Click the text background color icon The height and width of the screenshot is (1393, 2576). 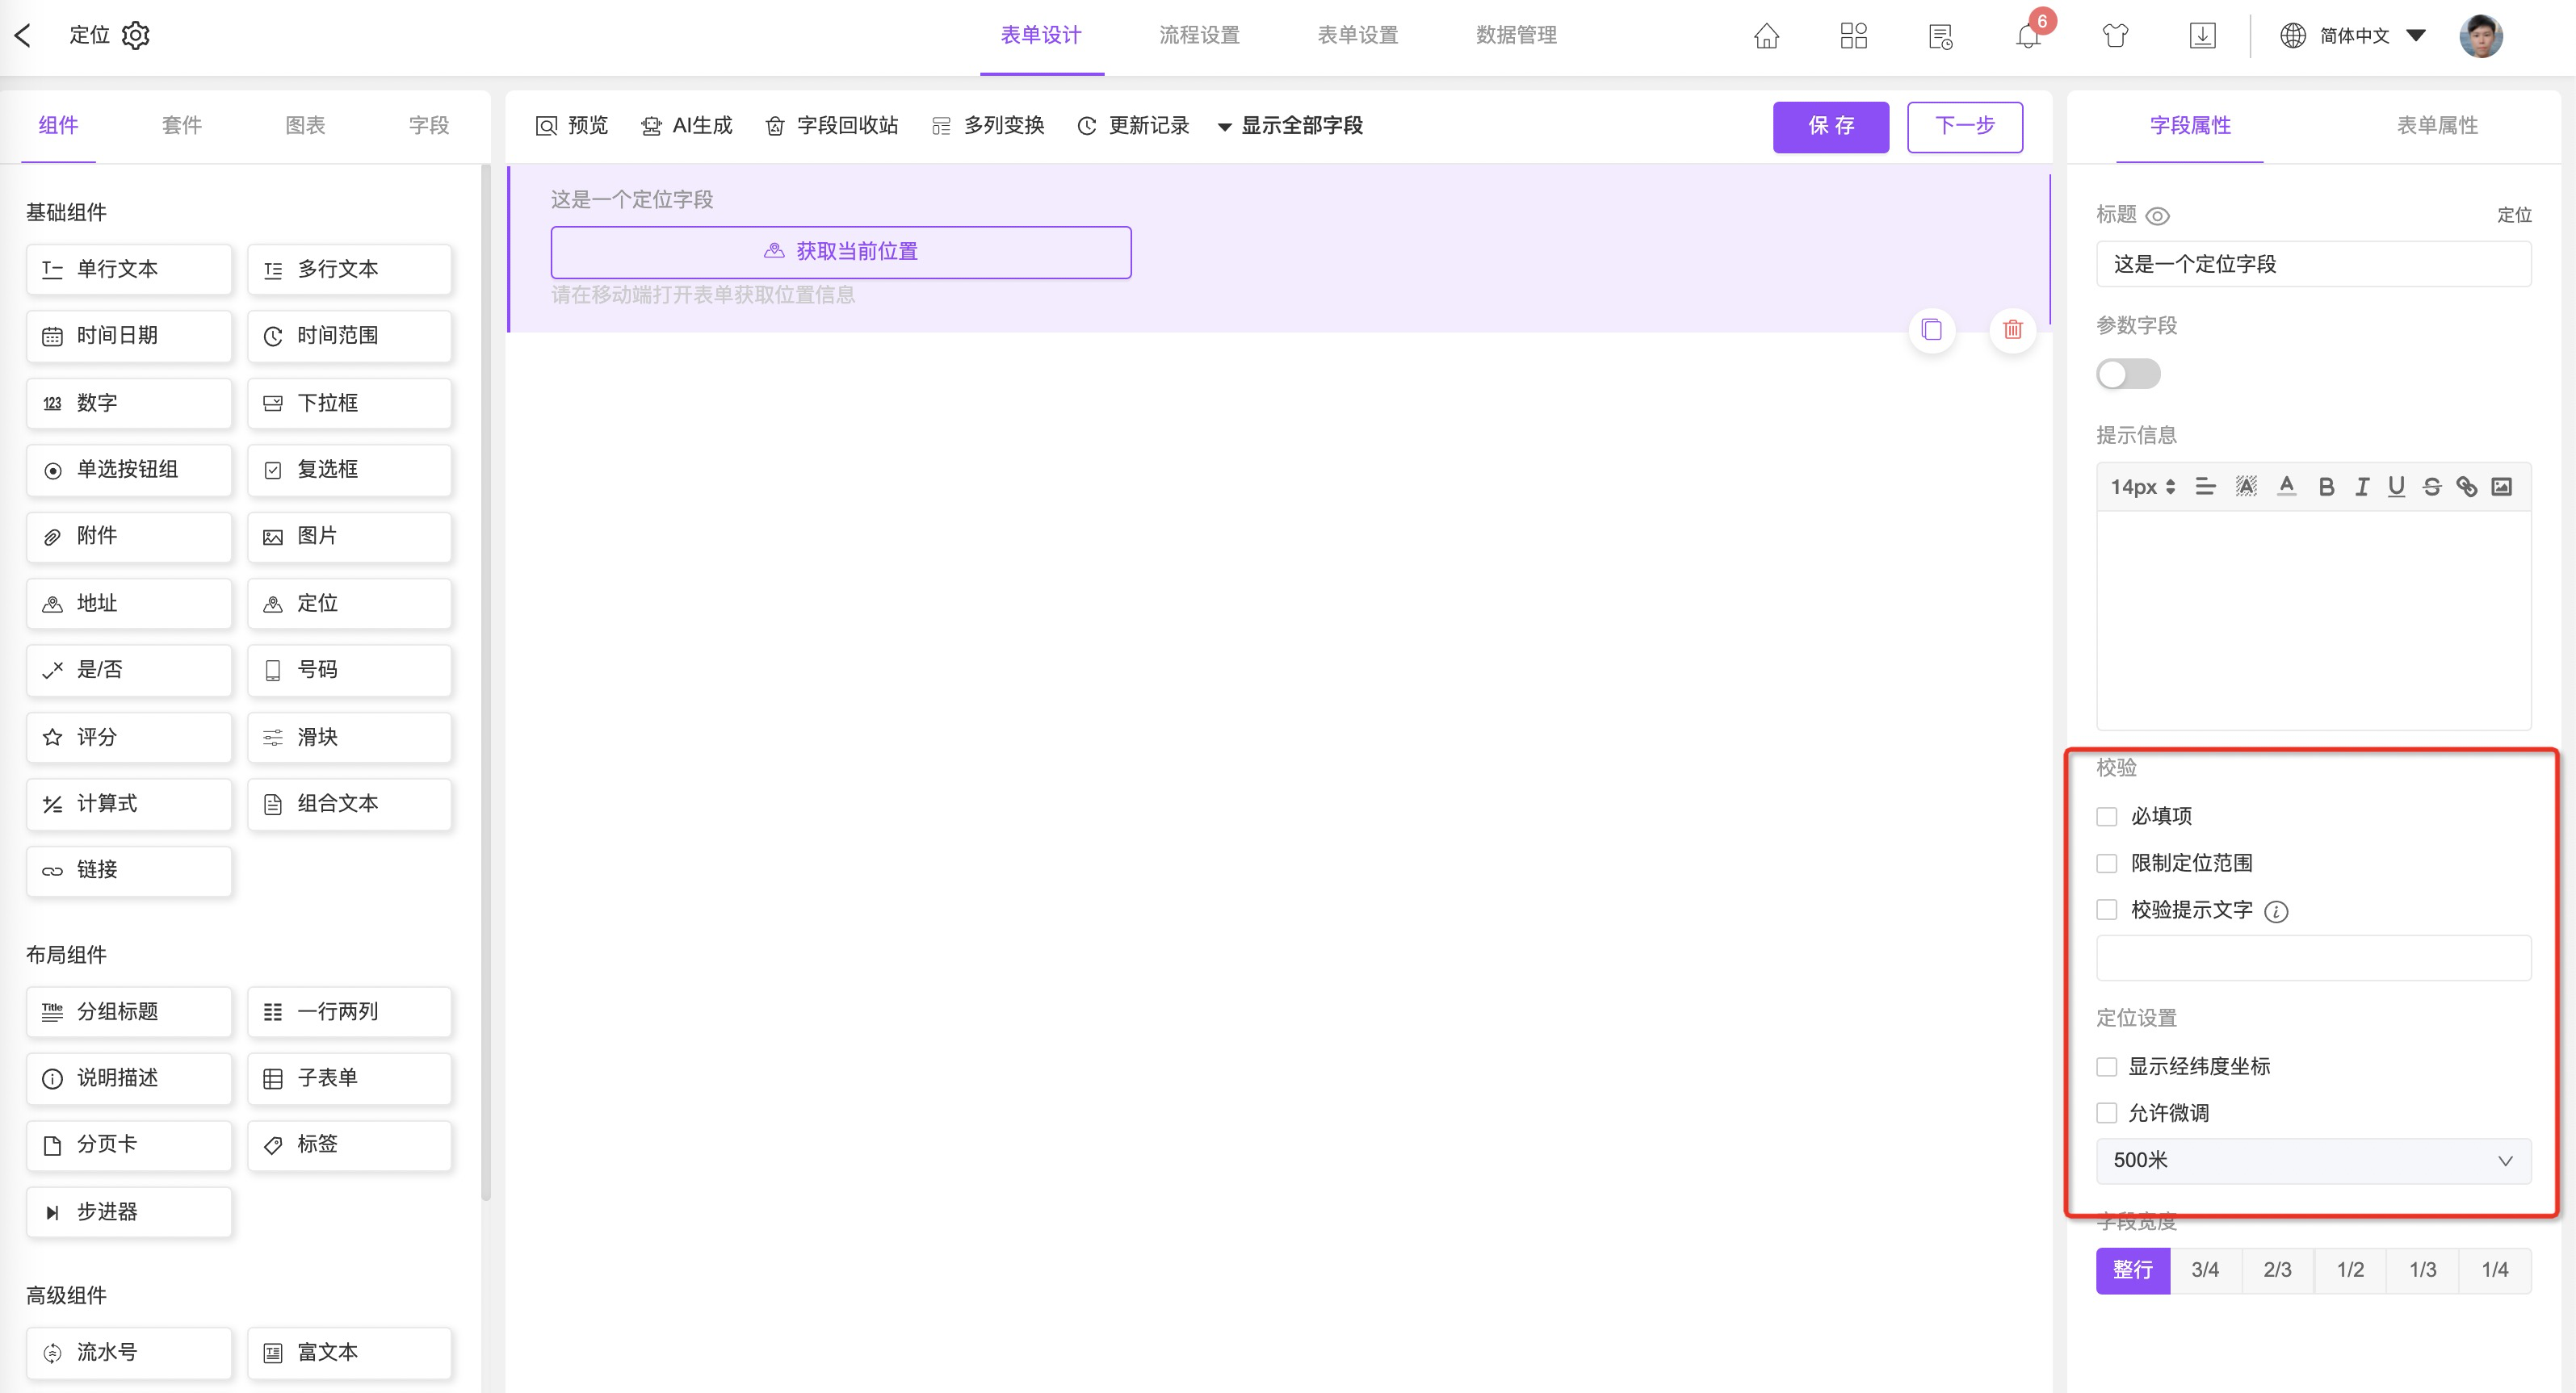(x=2246, y=487)
